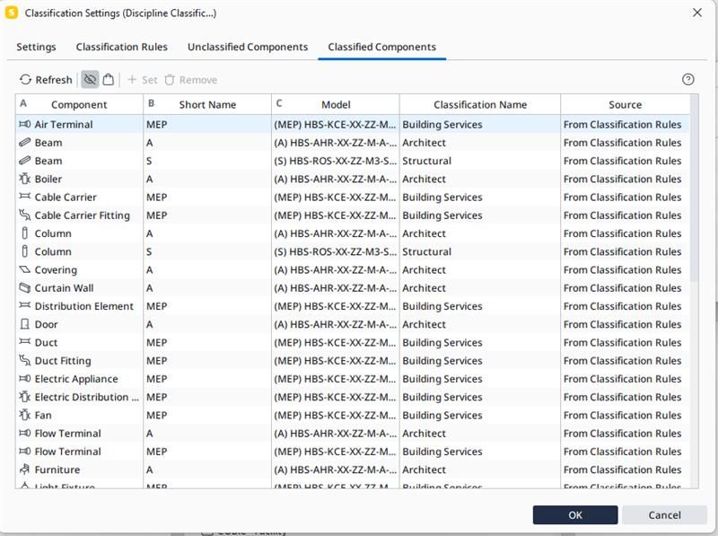718x536 pixels.
Task: Click the Set button
Action: point(143,80)
